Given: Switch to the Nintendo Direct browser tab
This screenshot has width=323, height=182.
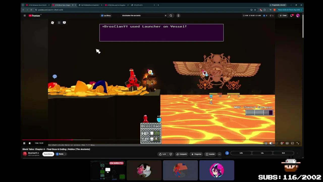Looking at the screenshot, I should 37,5.
